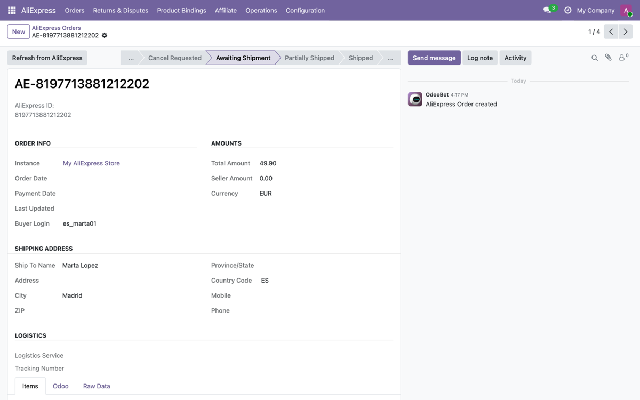The width and height of the screenshot is (640, 400).
Task: Click AliExpress ID value field
Action: pos(43,115)
